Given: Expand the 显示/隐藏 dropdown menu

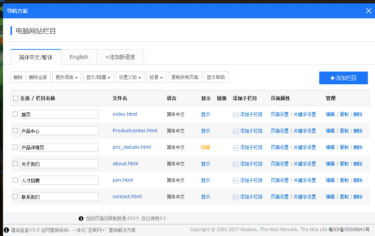Looking at the screenshot, I should 98,78.
